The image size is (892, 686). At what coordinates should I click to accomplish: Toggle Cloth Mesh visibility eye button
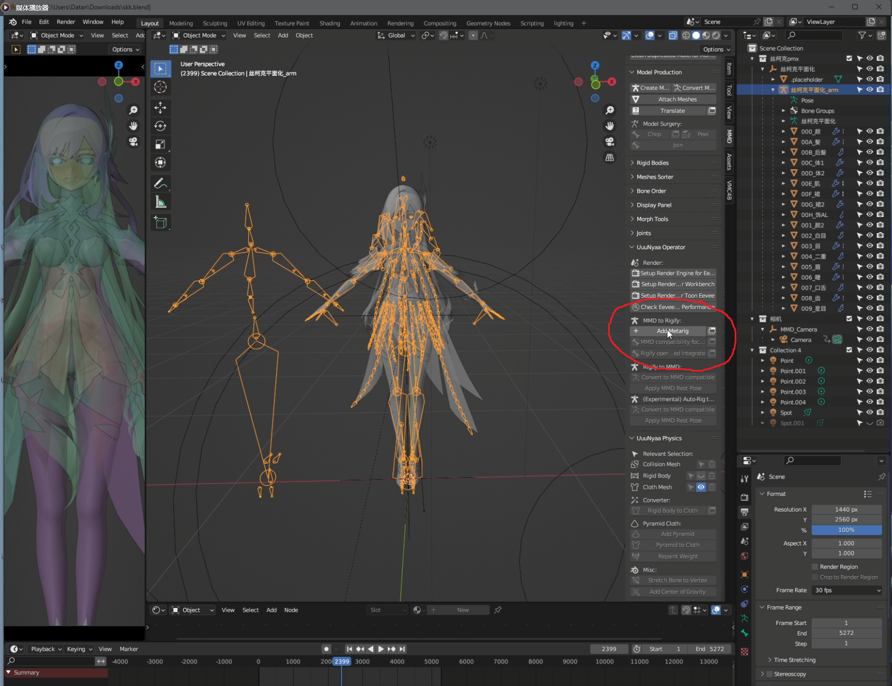tap(701, 487)
